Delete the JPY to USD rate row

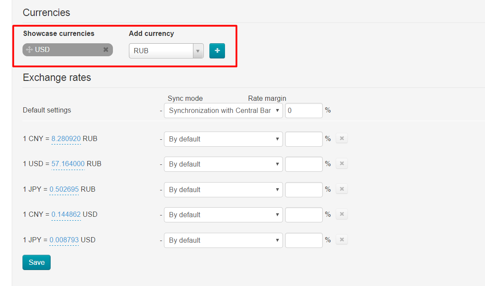342,239
